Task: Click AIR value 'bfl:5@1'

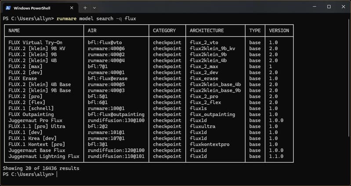Action: click(98, 97)
